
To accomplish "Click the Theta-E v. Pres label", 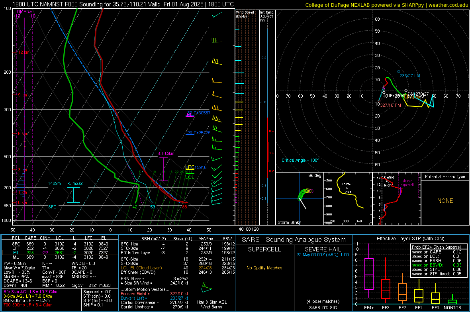I will click(348, 188).
